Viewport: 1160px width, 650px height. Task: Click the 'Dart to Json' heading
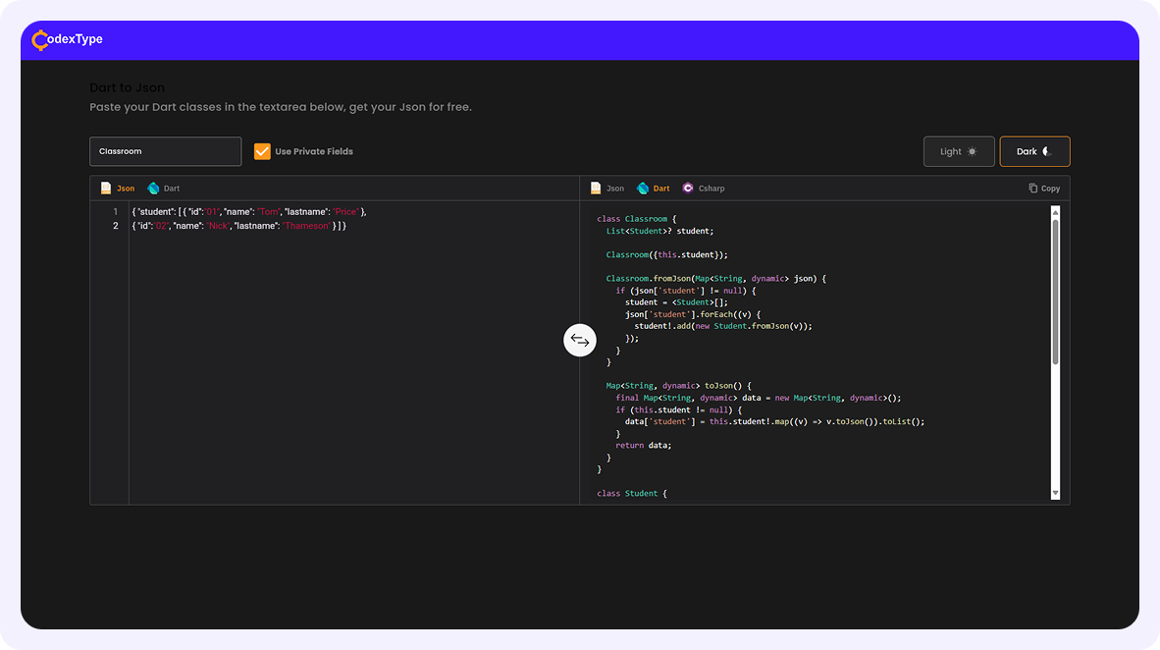(128, 87)
